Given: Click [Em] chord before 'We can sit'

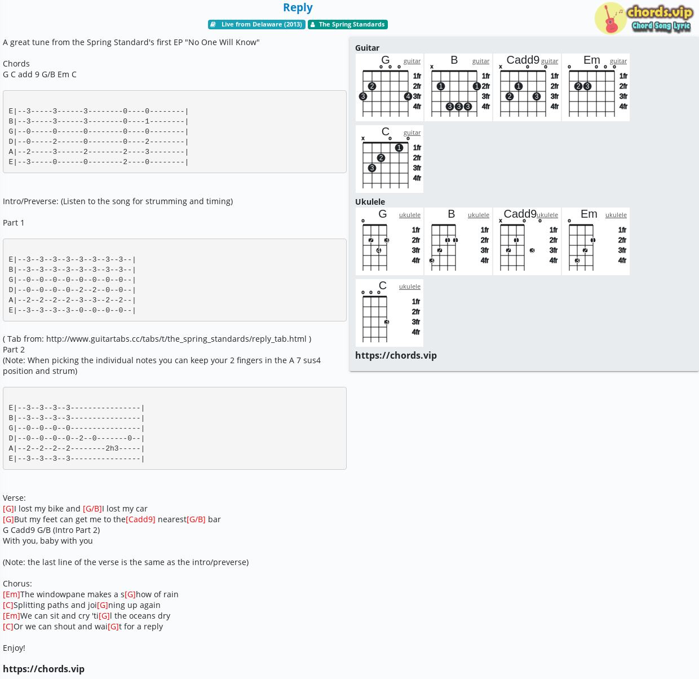Looking at the screenshot, I should click(x=11, y=616).
